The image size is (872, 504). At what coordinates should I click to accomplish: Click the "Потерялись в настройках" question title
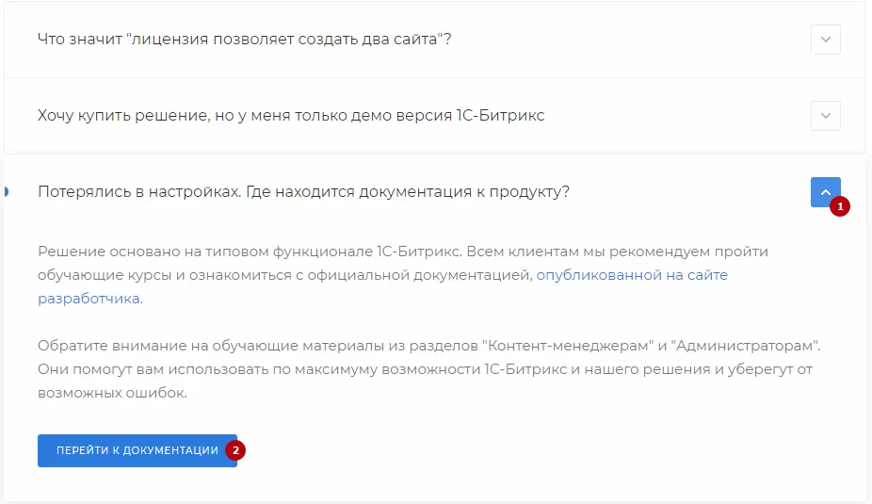coord(303,192)
